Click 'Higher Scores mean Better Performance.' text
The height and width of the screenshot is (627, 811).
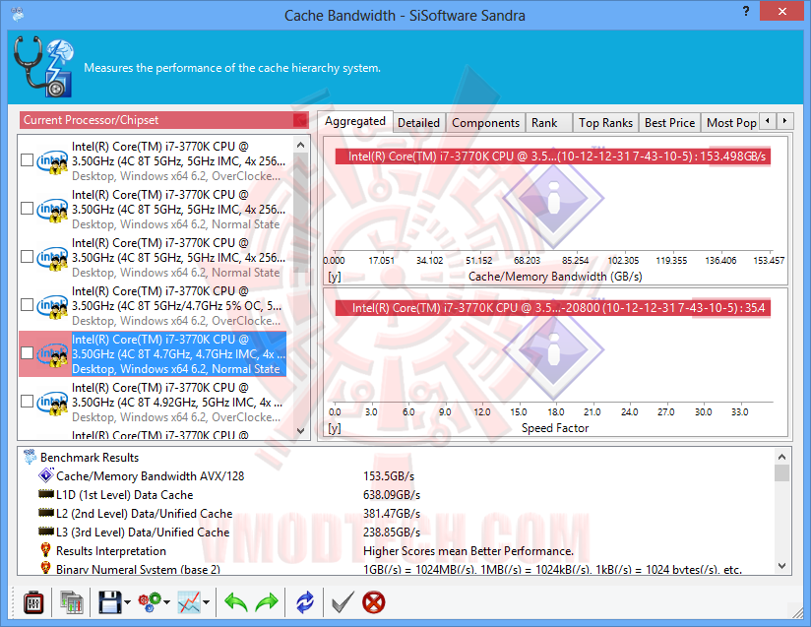click(468, 551)
